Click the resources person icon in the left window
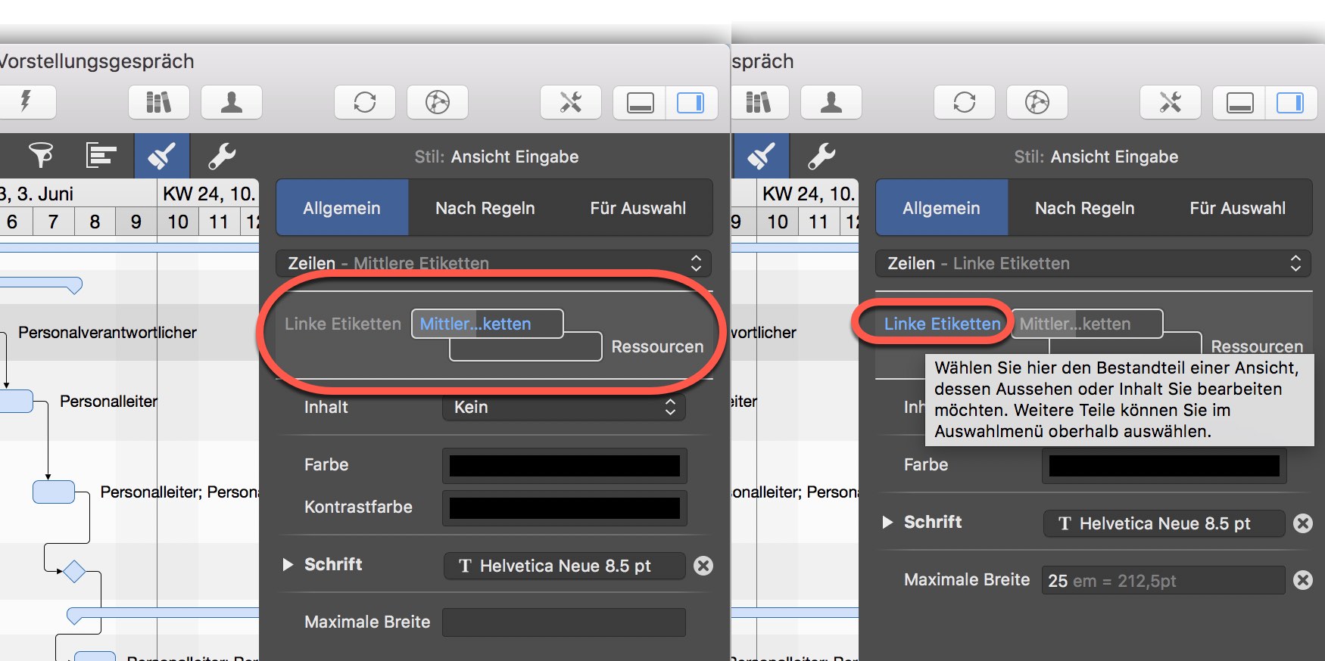The width and height of the screenshot is (1325, 661). pos(231,102)
